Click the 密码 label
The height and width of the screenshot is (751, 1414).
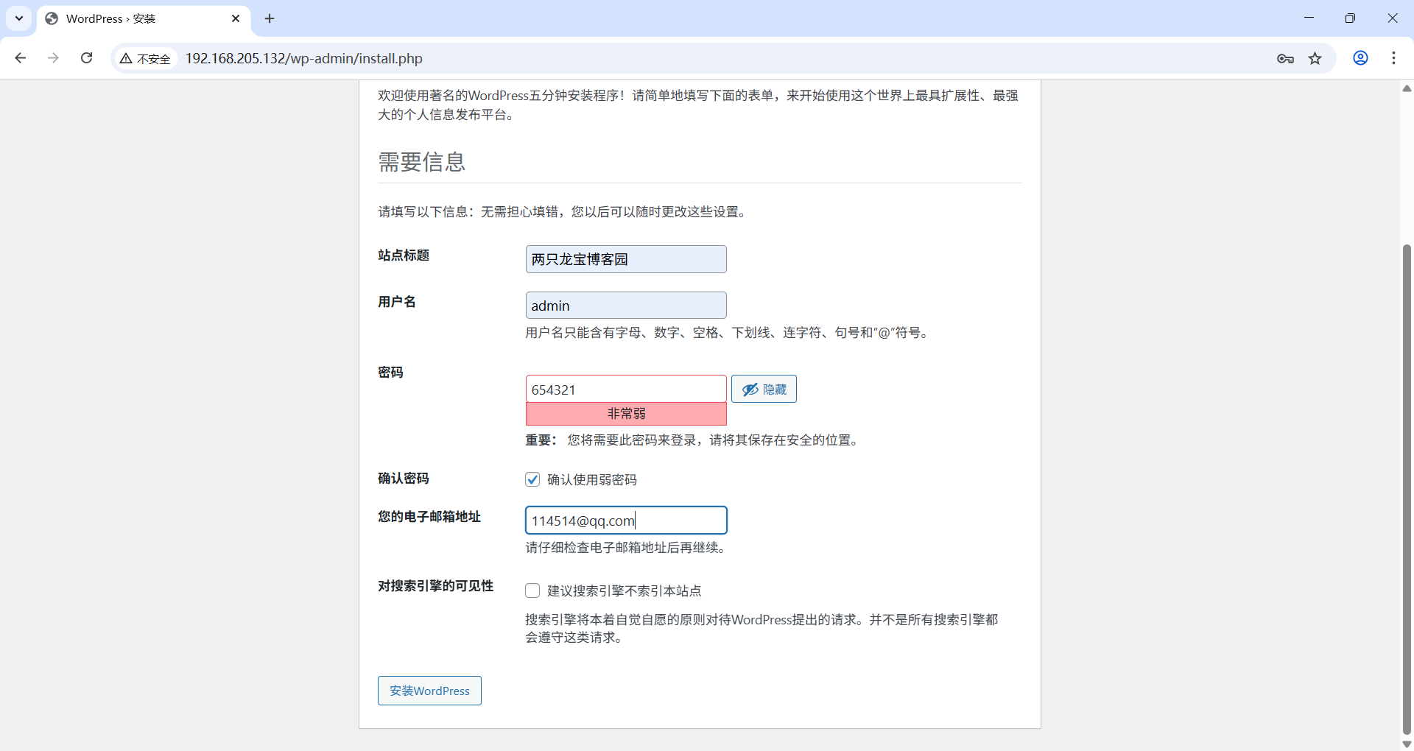pos(390,373)
